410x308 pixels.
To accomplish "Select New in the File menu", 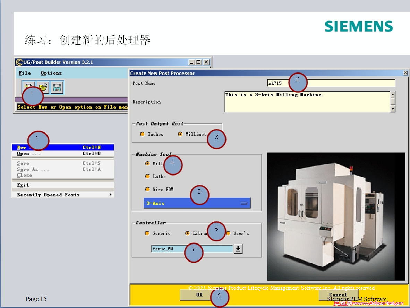I will [63, 147].
